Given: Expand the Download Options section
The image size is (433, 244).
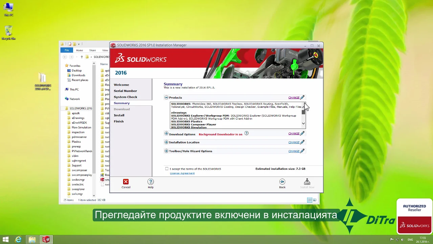Looking at the screenshot, I should click(x=166, y=134).
